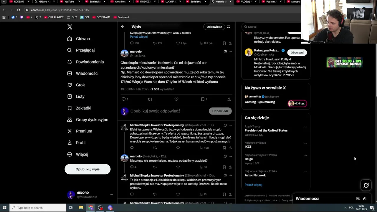Image resolution: width=377 pixels, height=212 pixels.
Task: Go to Główna in the sidebar
Action: click(79, 39)
